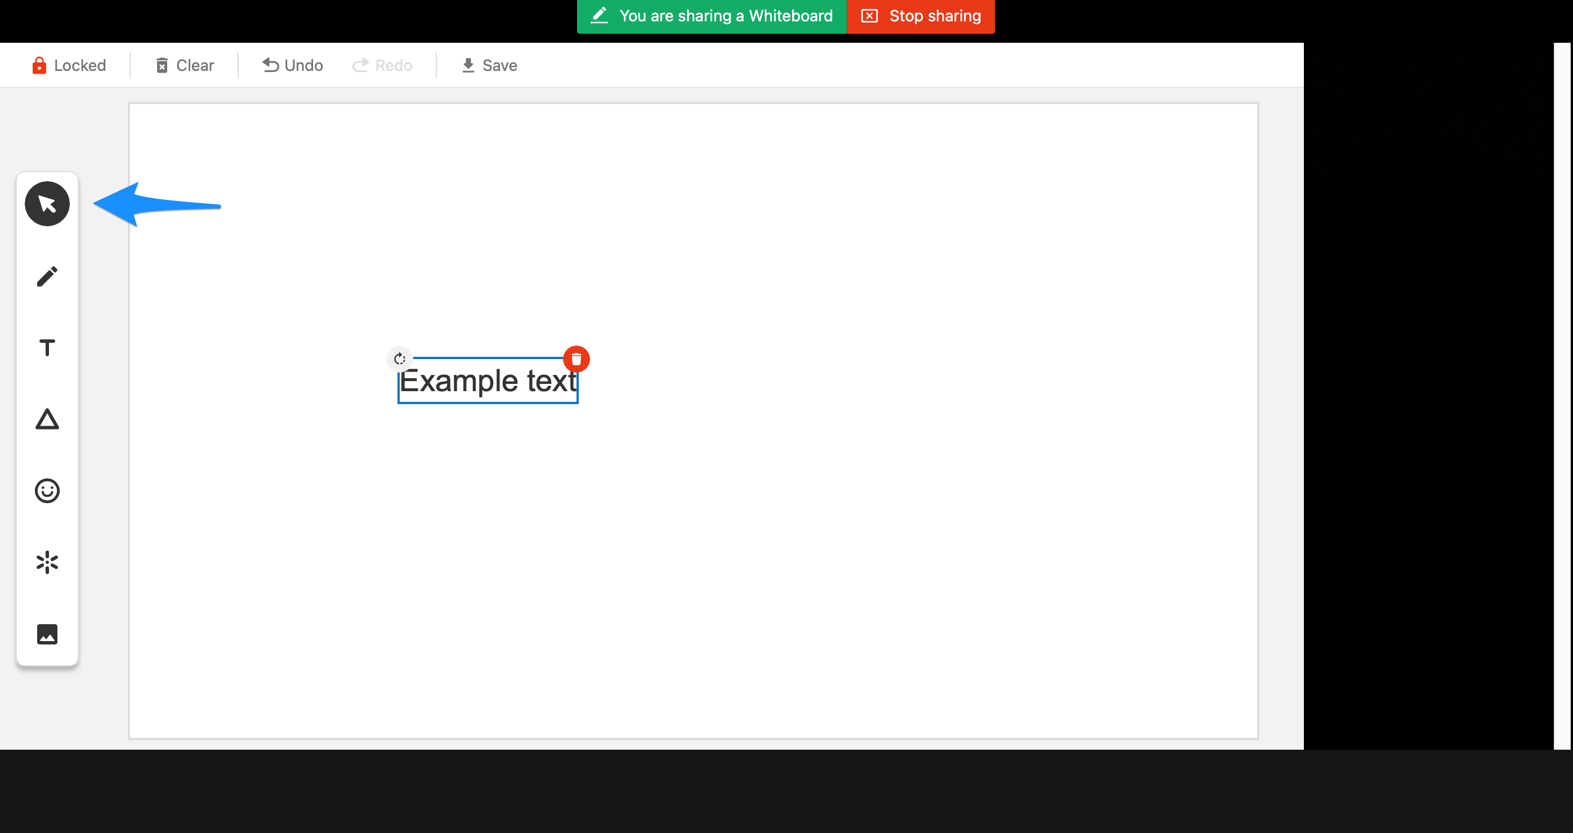Click the rotate handle on the text box
The width and height of the screenshot is (1573, 833).
400,359
